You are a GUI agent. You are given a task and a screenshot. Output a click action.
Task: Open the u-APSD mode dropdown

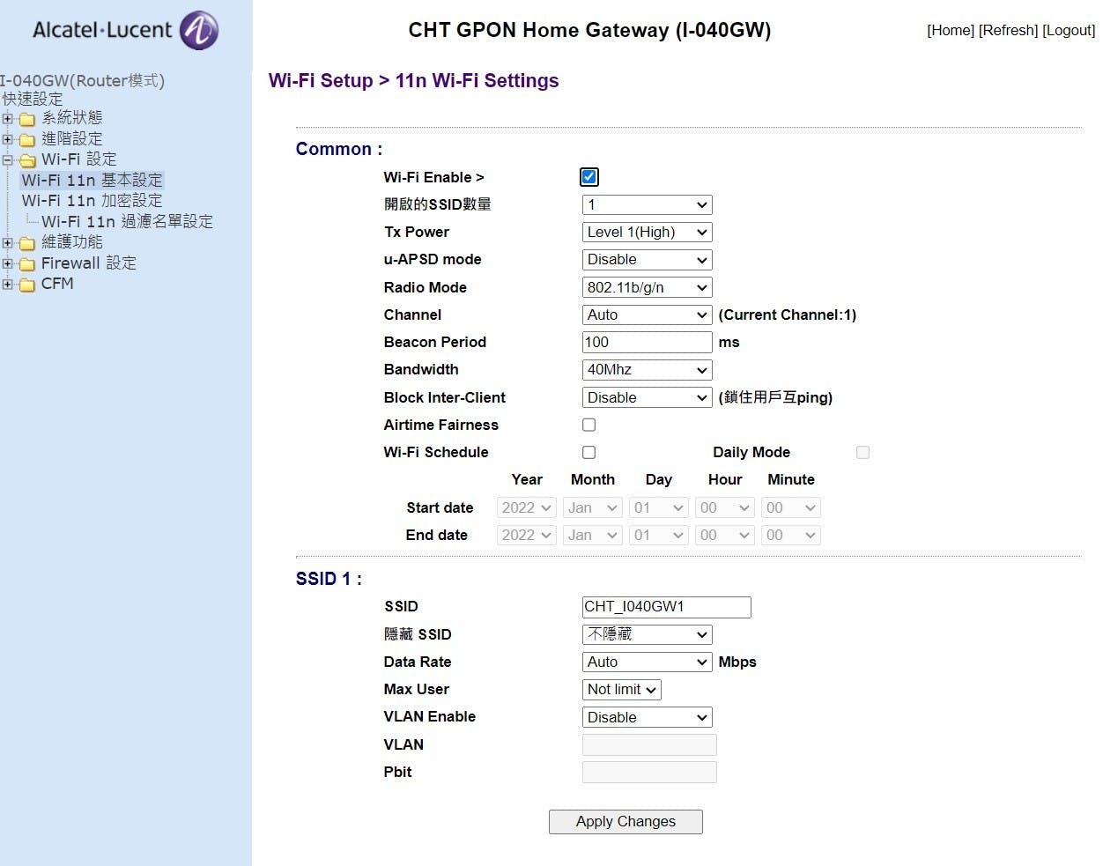[x=648, y=260]
